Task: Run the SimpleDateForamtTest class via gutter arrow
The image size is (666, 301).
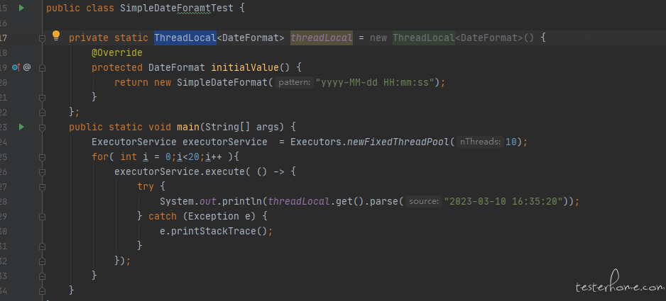Action: pyautogui.click(x=22, y=8)
